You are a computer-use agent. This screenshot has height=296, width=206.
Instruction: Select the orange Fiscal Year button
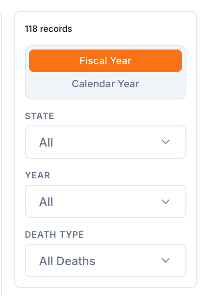tap(105, 61)
